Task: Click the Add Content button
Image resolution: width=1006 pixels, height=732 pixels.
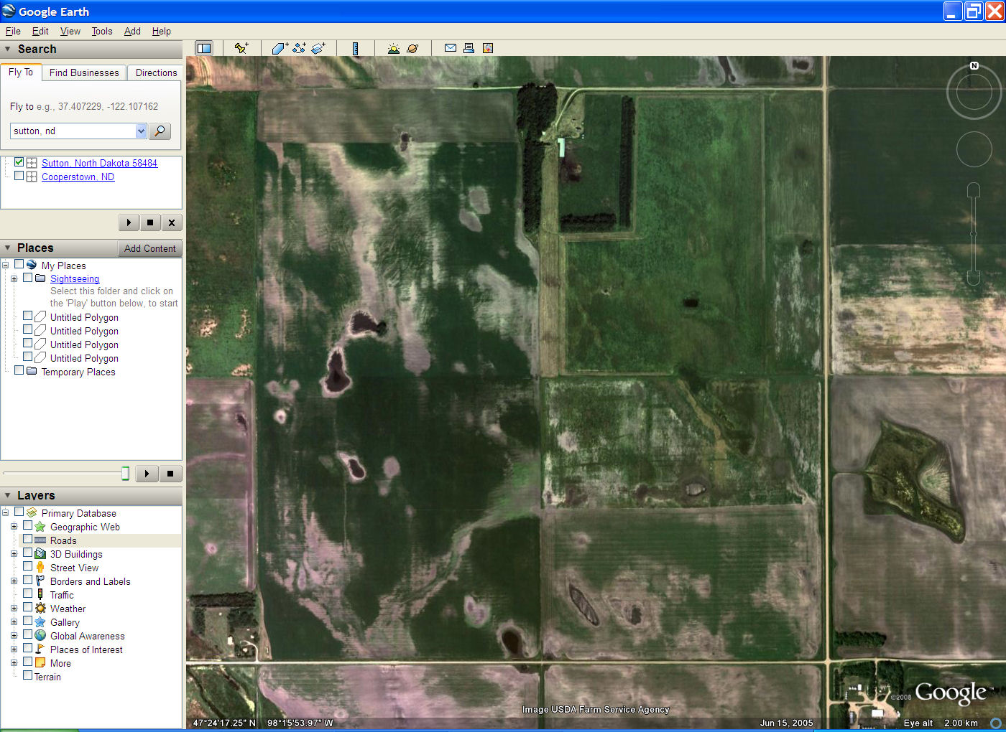Action: tap(149, 248)
